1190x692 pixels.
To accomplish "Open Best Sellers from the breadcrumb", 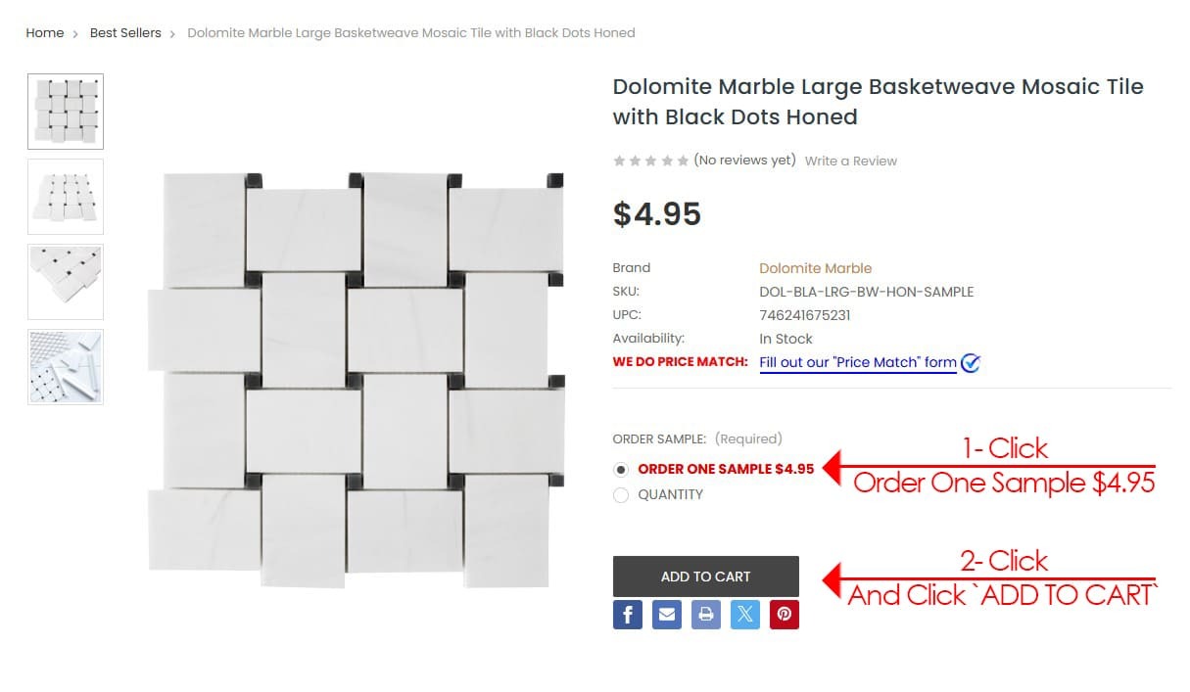I will [124, 32].
